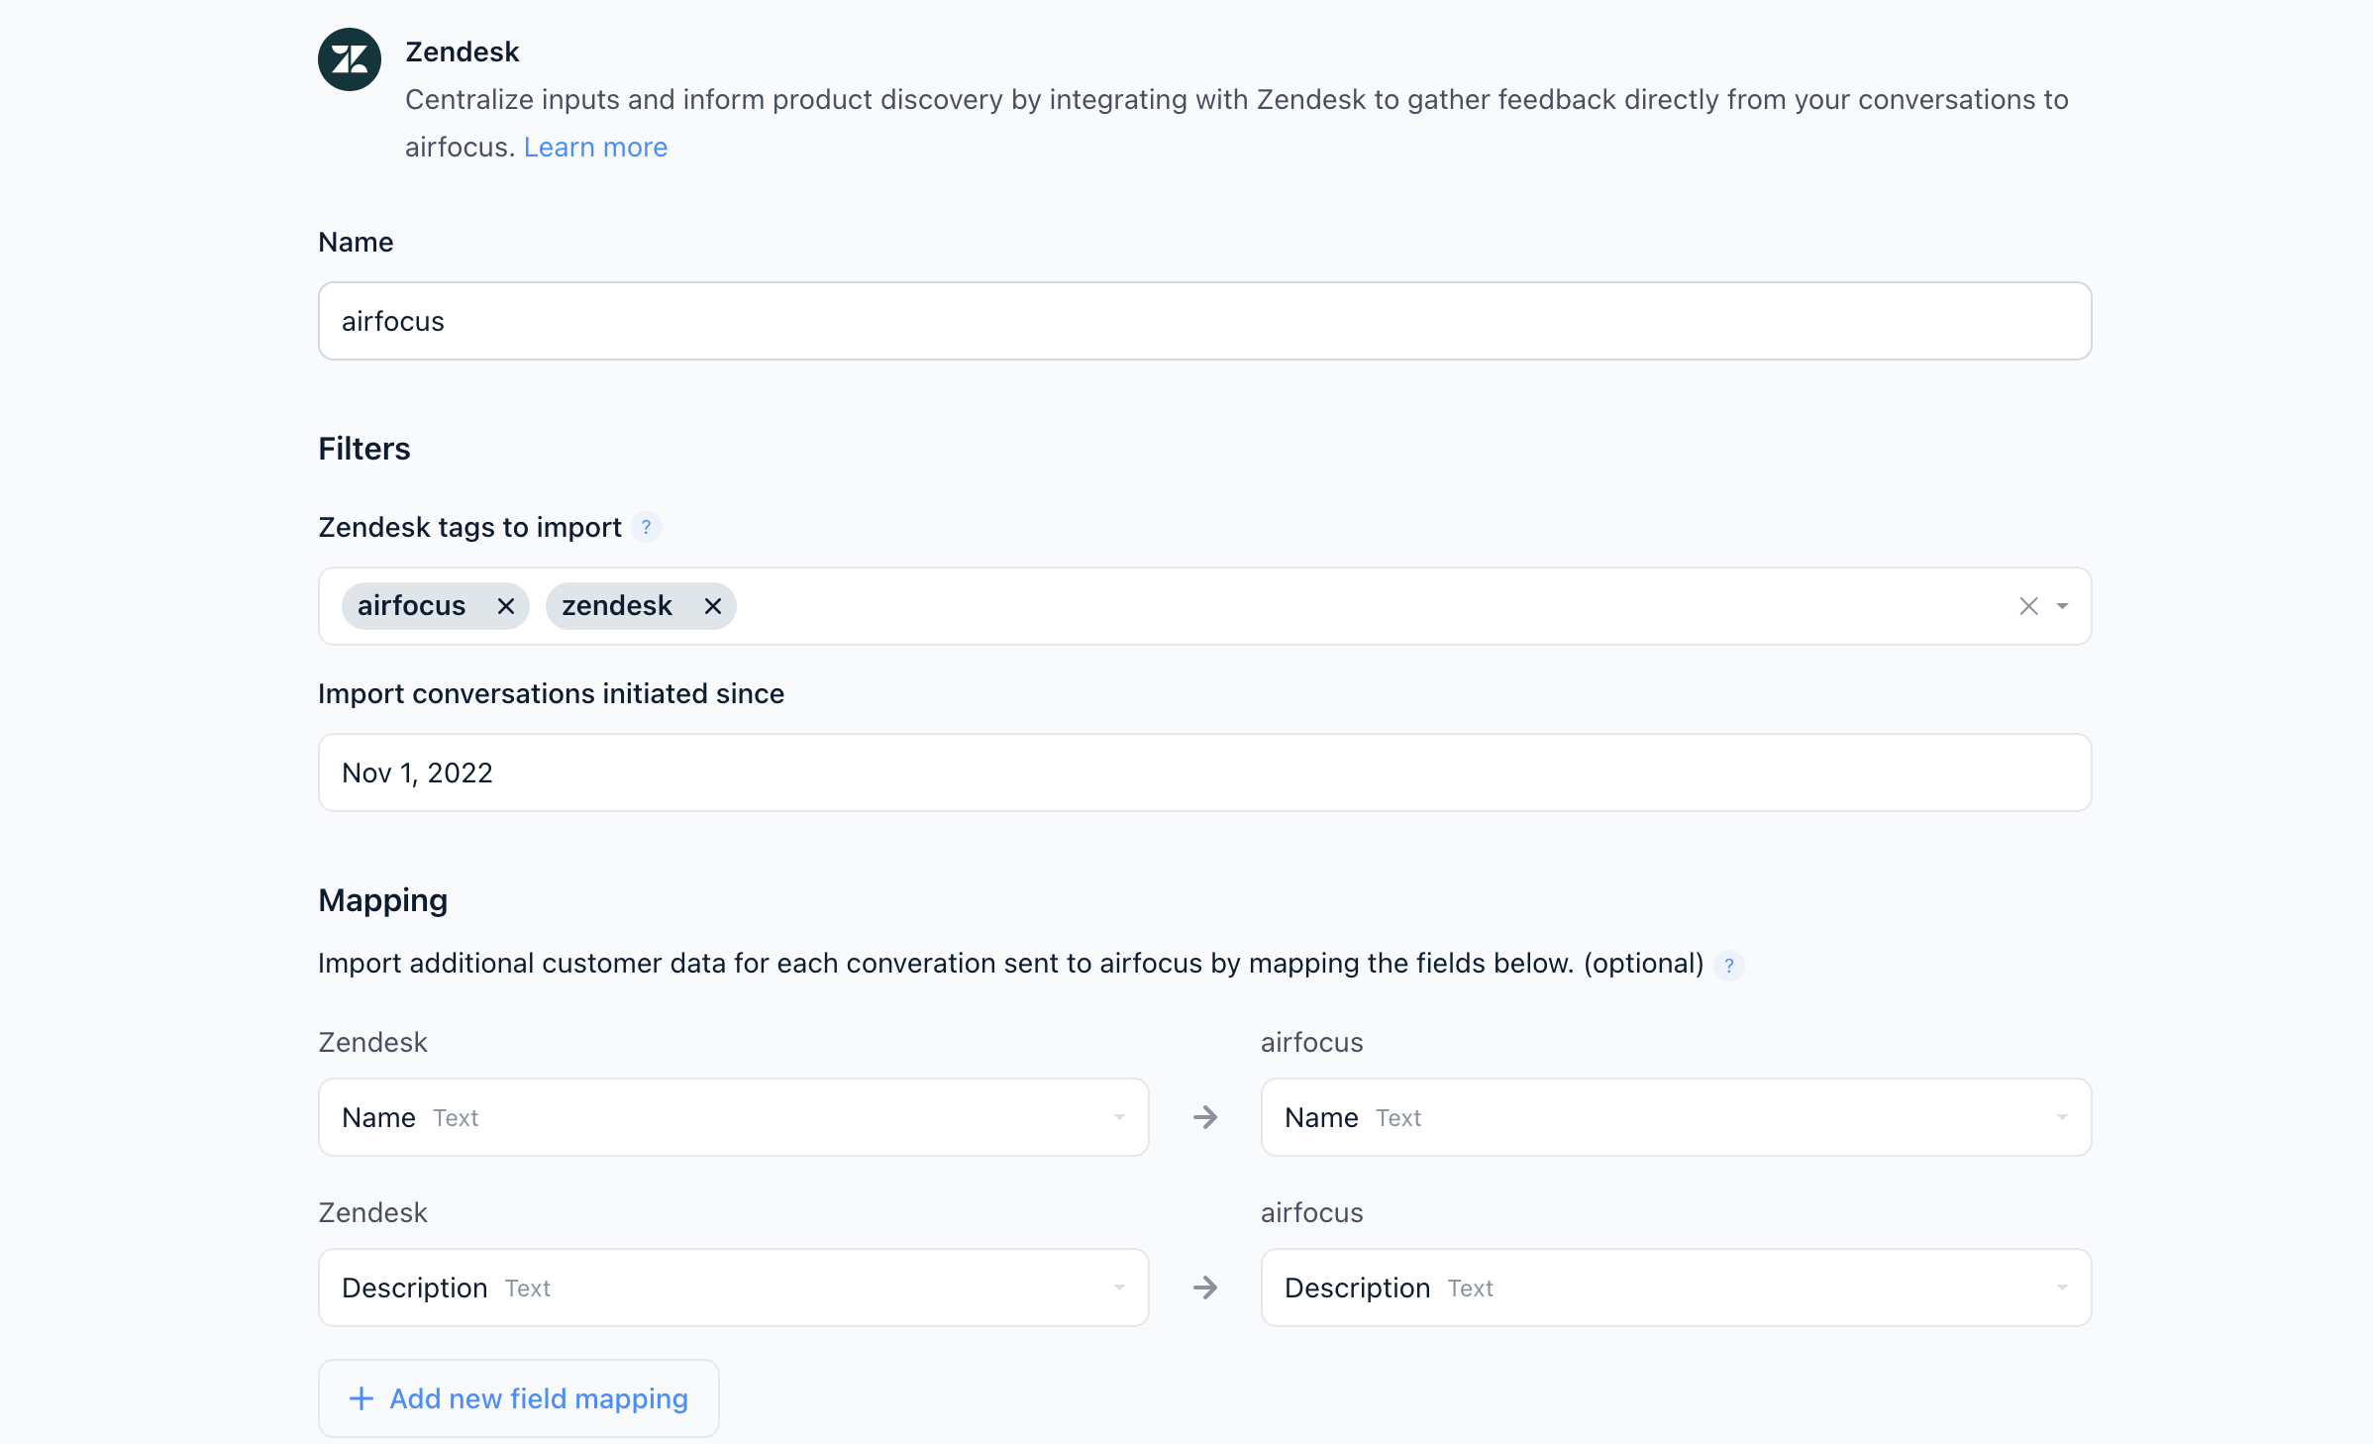Screen dimensions: 2373x1444
Task: Remove the zendesk tag
Action: [x=712, y=606]
